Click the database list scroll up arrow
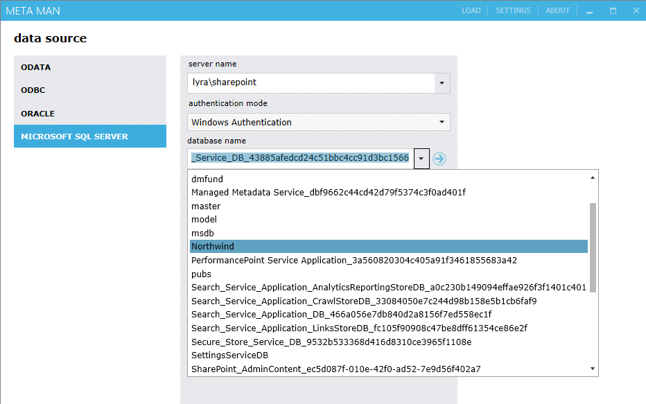 pyautogui.click(x=593, y=178)
